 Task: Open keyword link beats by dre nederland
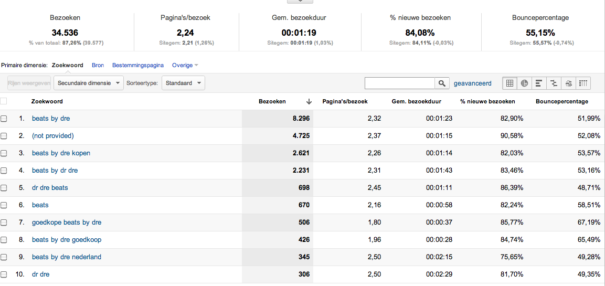click(67, 257)
